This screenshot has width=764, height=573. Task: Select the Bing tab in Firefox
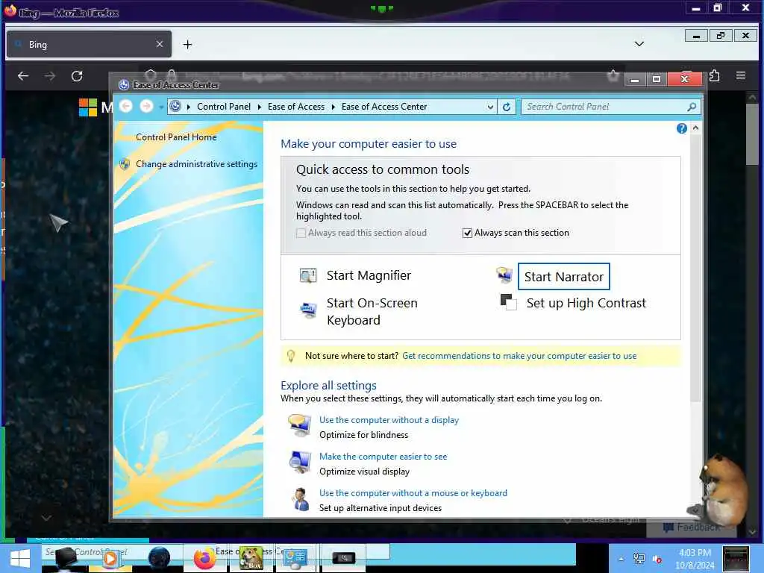pos(89,44)
